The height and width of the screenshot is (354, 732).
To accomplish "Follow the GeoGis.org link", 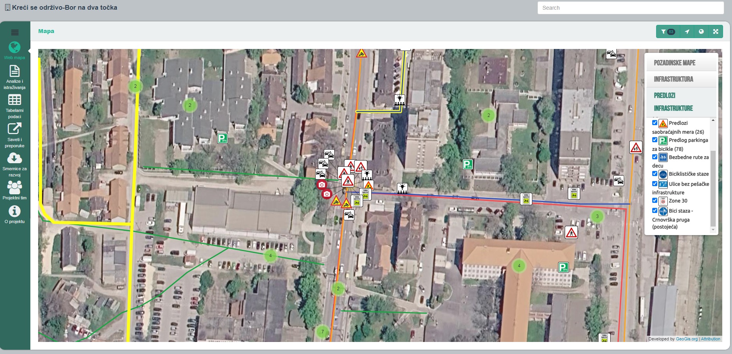I will click(x=687, y=339).
